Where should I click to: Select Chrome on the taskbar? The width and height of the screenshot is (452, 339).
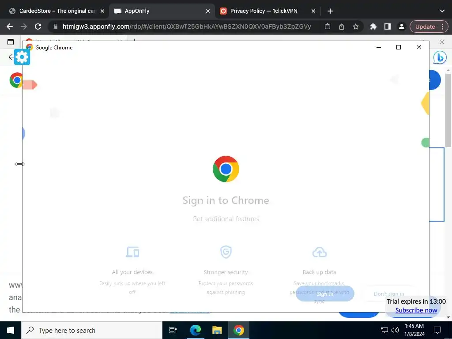[x=239, y=330]
